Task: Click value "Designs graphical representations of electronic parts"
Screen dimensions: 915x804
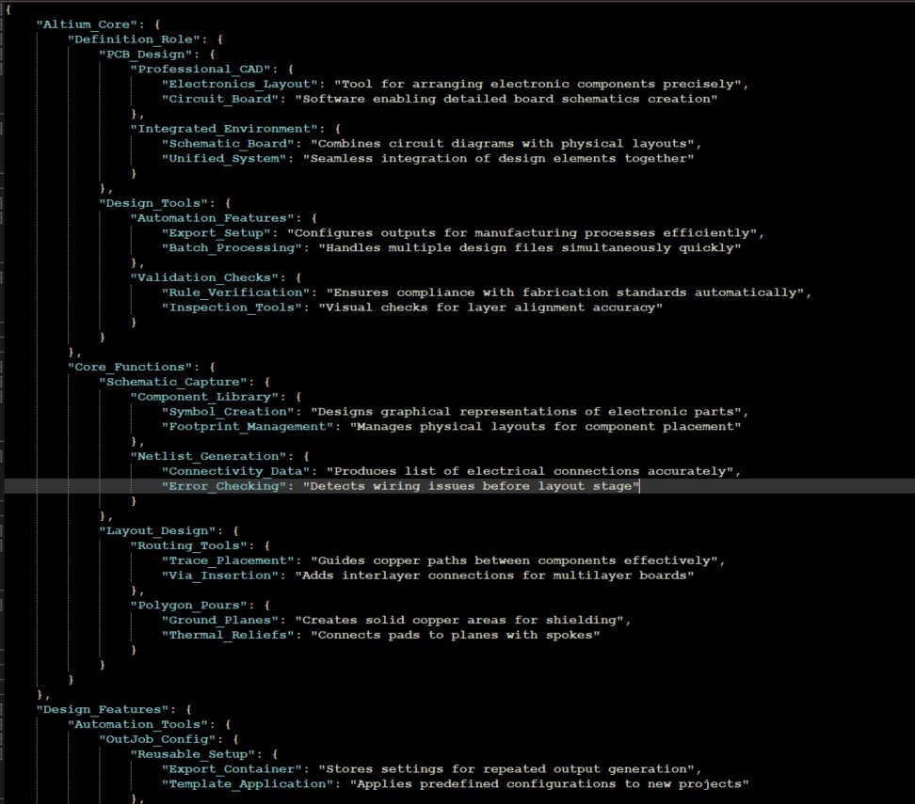Action: (x=526, y=412)
